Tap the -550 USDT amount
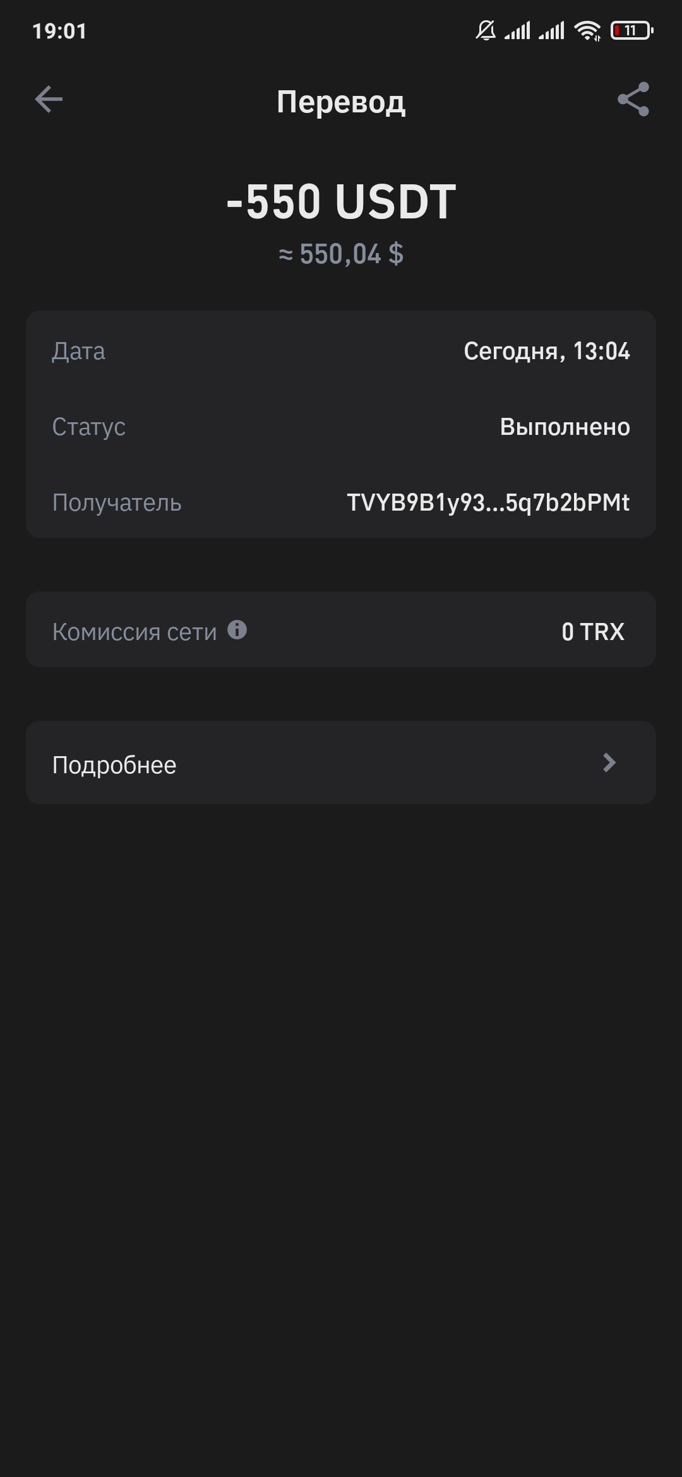Image resolution: width=682 pixels, height=1477 pixels. tap(341, 202)
